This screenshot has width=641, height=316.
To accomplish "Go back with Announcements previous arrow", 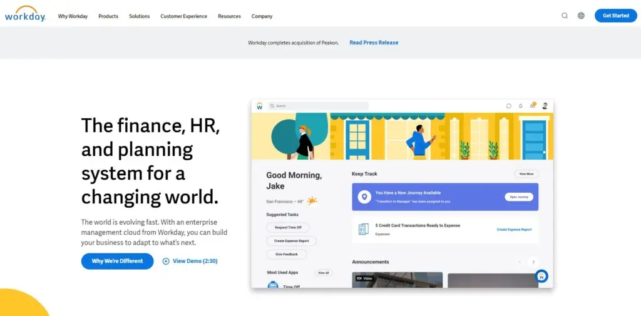I will 520,262.
